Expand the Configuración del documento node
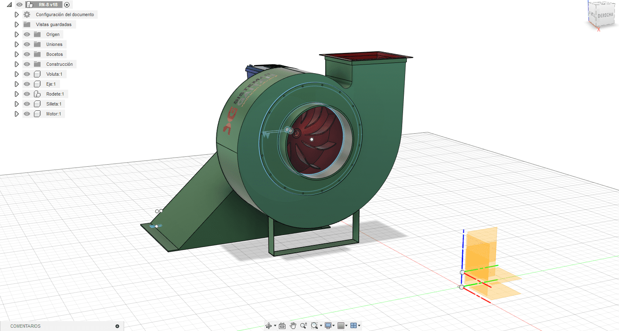Screen dimensions: 619x331 [17, 14]
